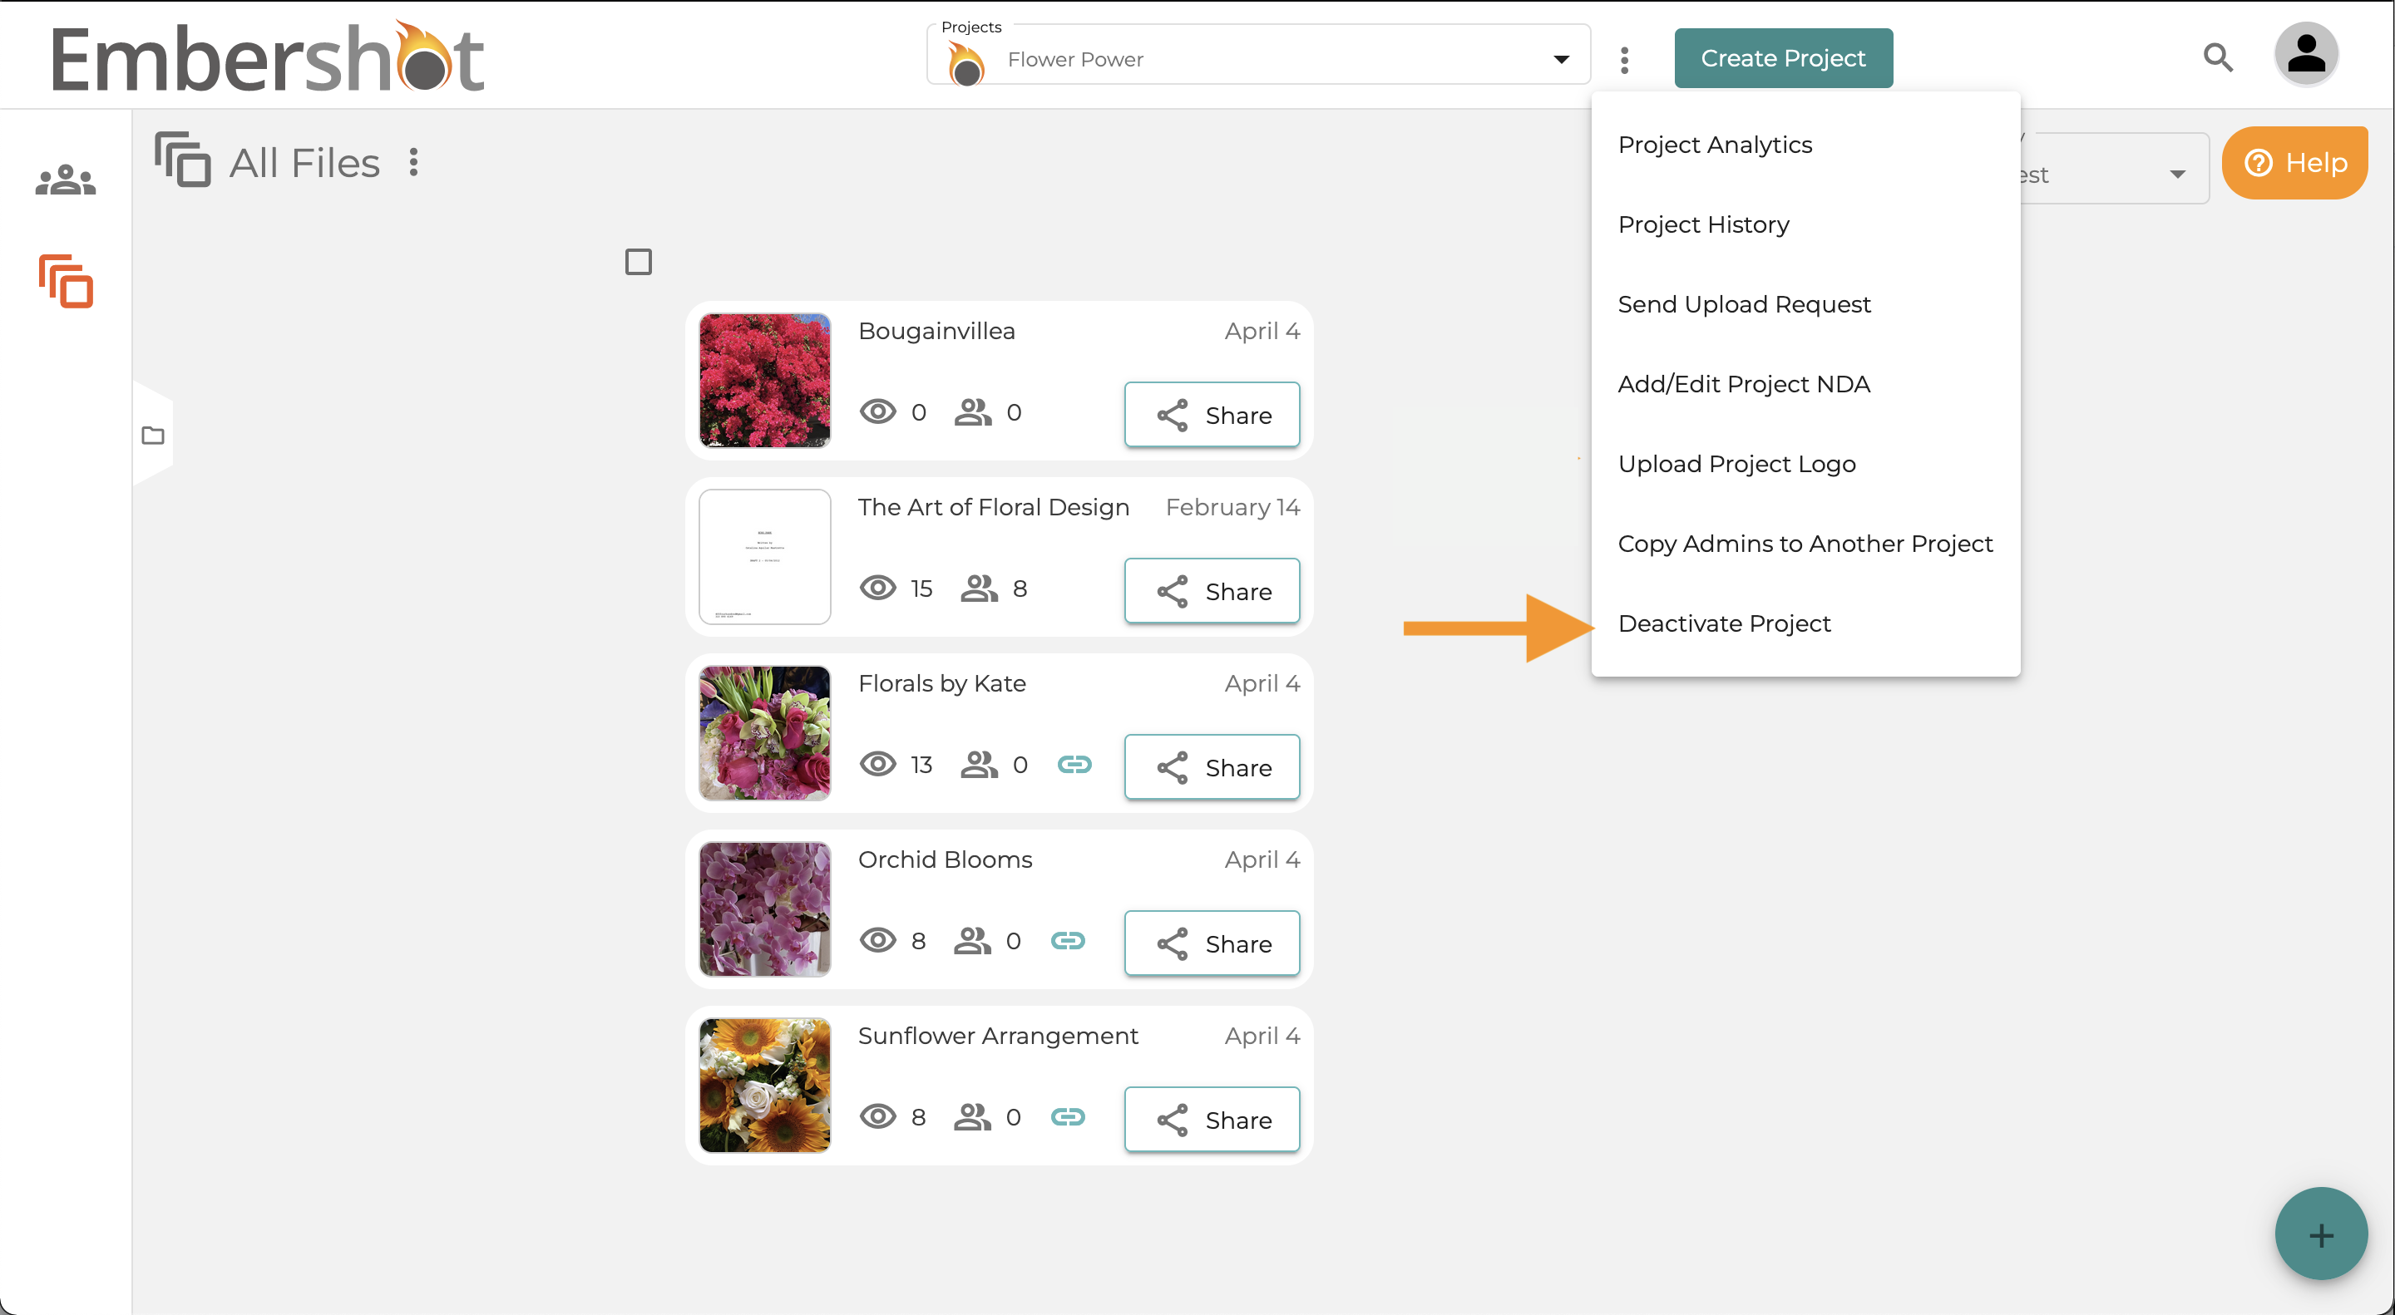
Task: Open the Bougainvillea thumbnail image
Action: (x=764, y=380)
